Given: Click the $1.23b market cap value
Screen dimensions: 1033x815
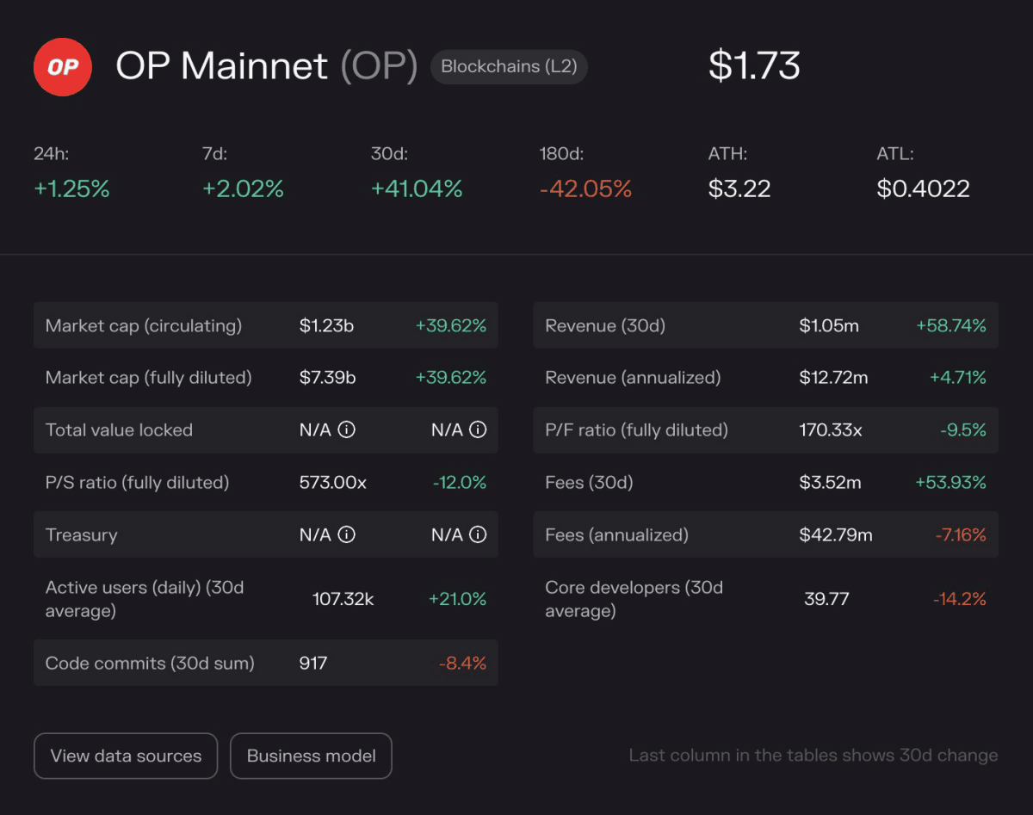Looking at the screenshot, I should point(327,325).
